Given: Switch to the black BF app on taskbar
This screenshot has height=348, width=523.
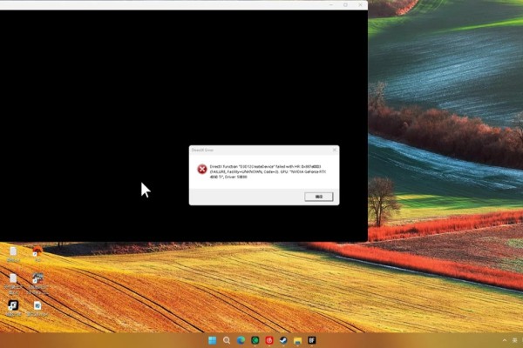Looking at the screenshot, I should coord(312,340).
